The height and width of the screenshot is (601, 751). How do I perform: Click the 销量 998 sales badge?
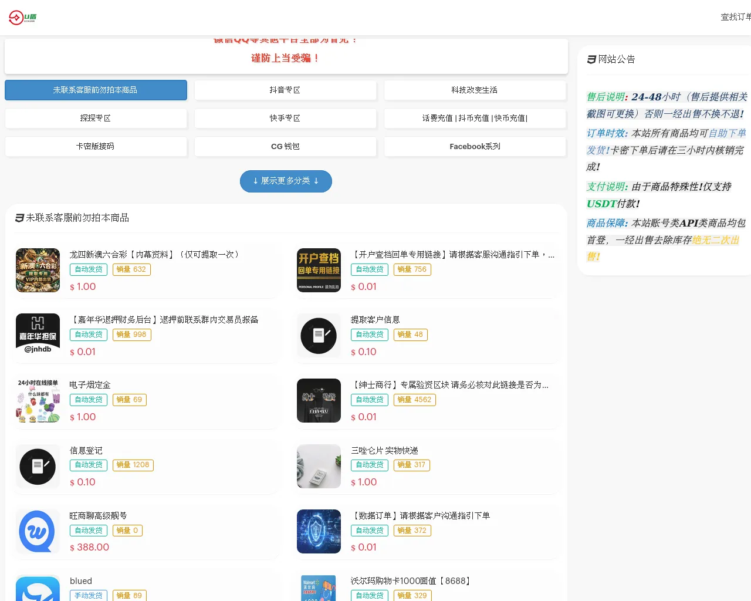coord(131,335)
